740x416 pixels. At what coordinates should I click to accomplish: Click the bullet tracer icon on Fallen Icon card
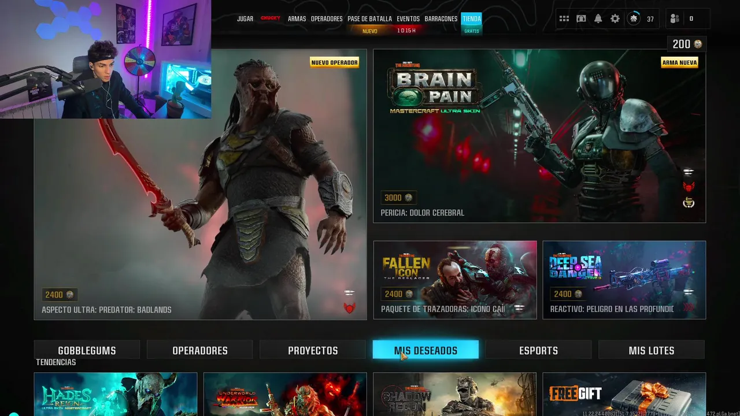pyautogui.click(x=519, y=308)
